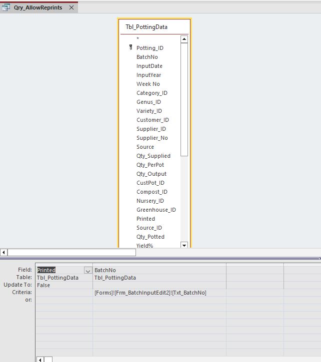Select the Potting_ID field
This screenshot has width=321, height=362.
[150, 48]
